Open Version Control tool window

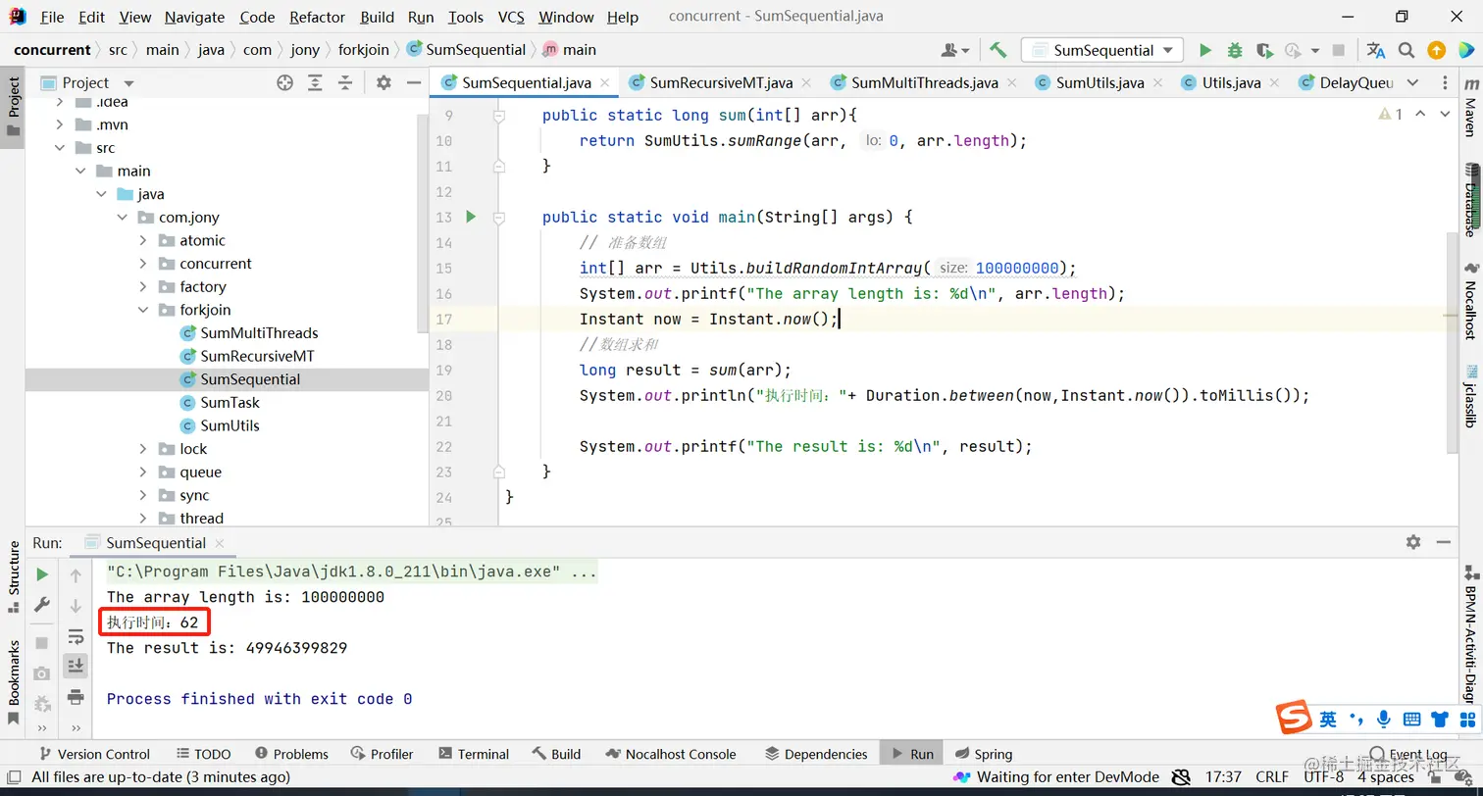[x=94, y=754]
